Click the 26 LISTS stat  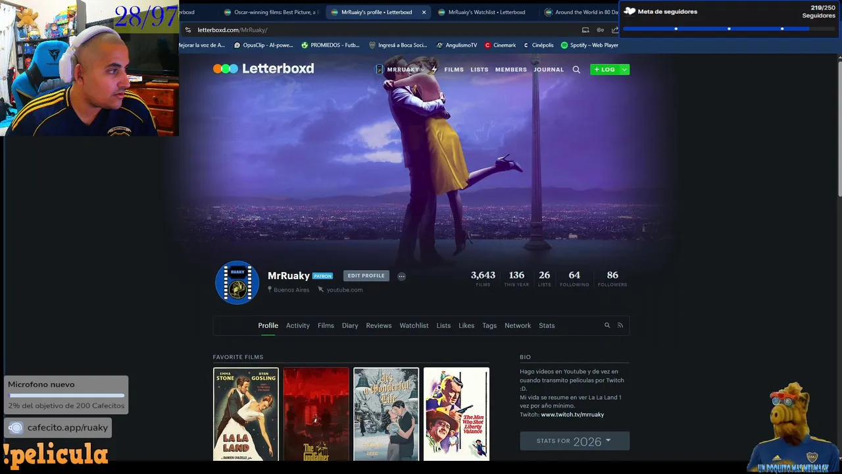(x=544, y=278)
